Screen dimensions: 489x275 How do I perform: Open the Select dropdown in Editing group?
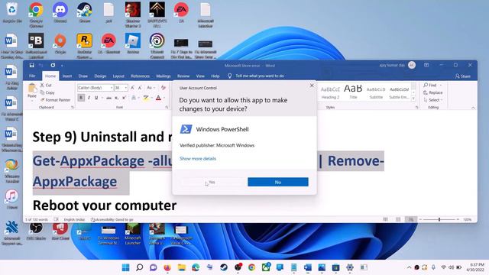(433, 100)
